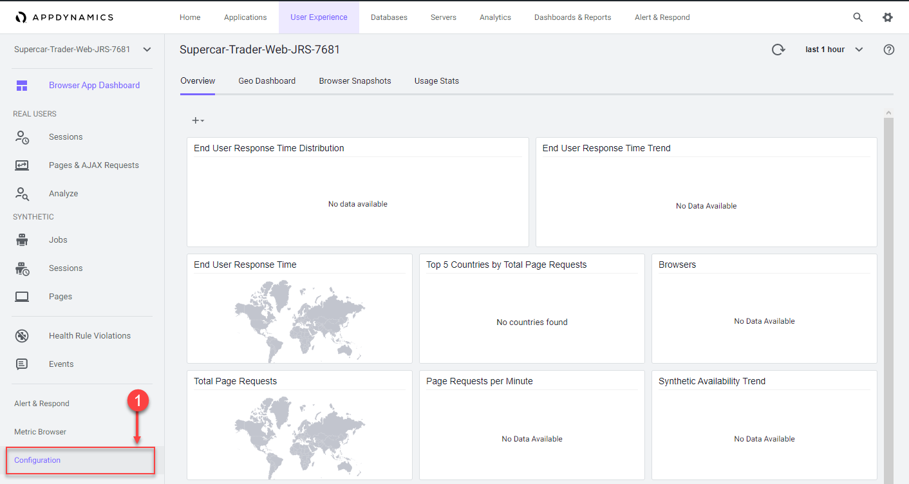The width and height of the screenshot is (909, 484).
Task: Open the Applications menu
Action: click(x=245, y=17)
